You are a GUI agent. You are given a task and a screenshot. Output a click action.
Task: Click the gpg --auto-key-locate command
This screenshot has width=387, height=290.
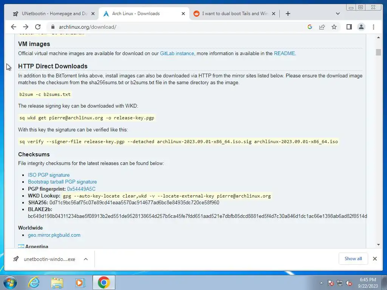[167, 196]
